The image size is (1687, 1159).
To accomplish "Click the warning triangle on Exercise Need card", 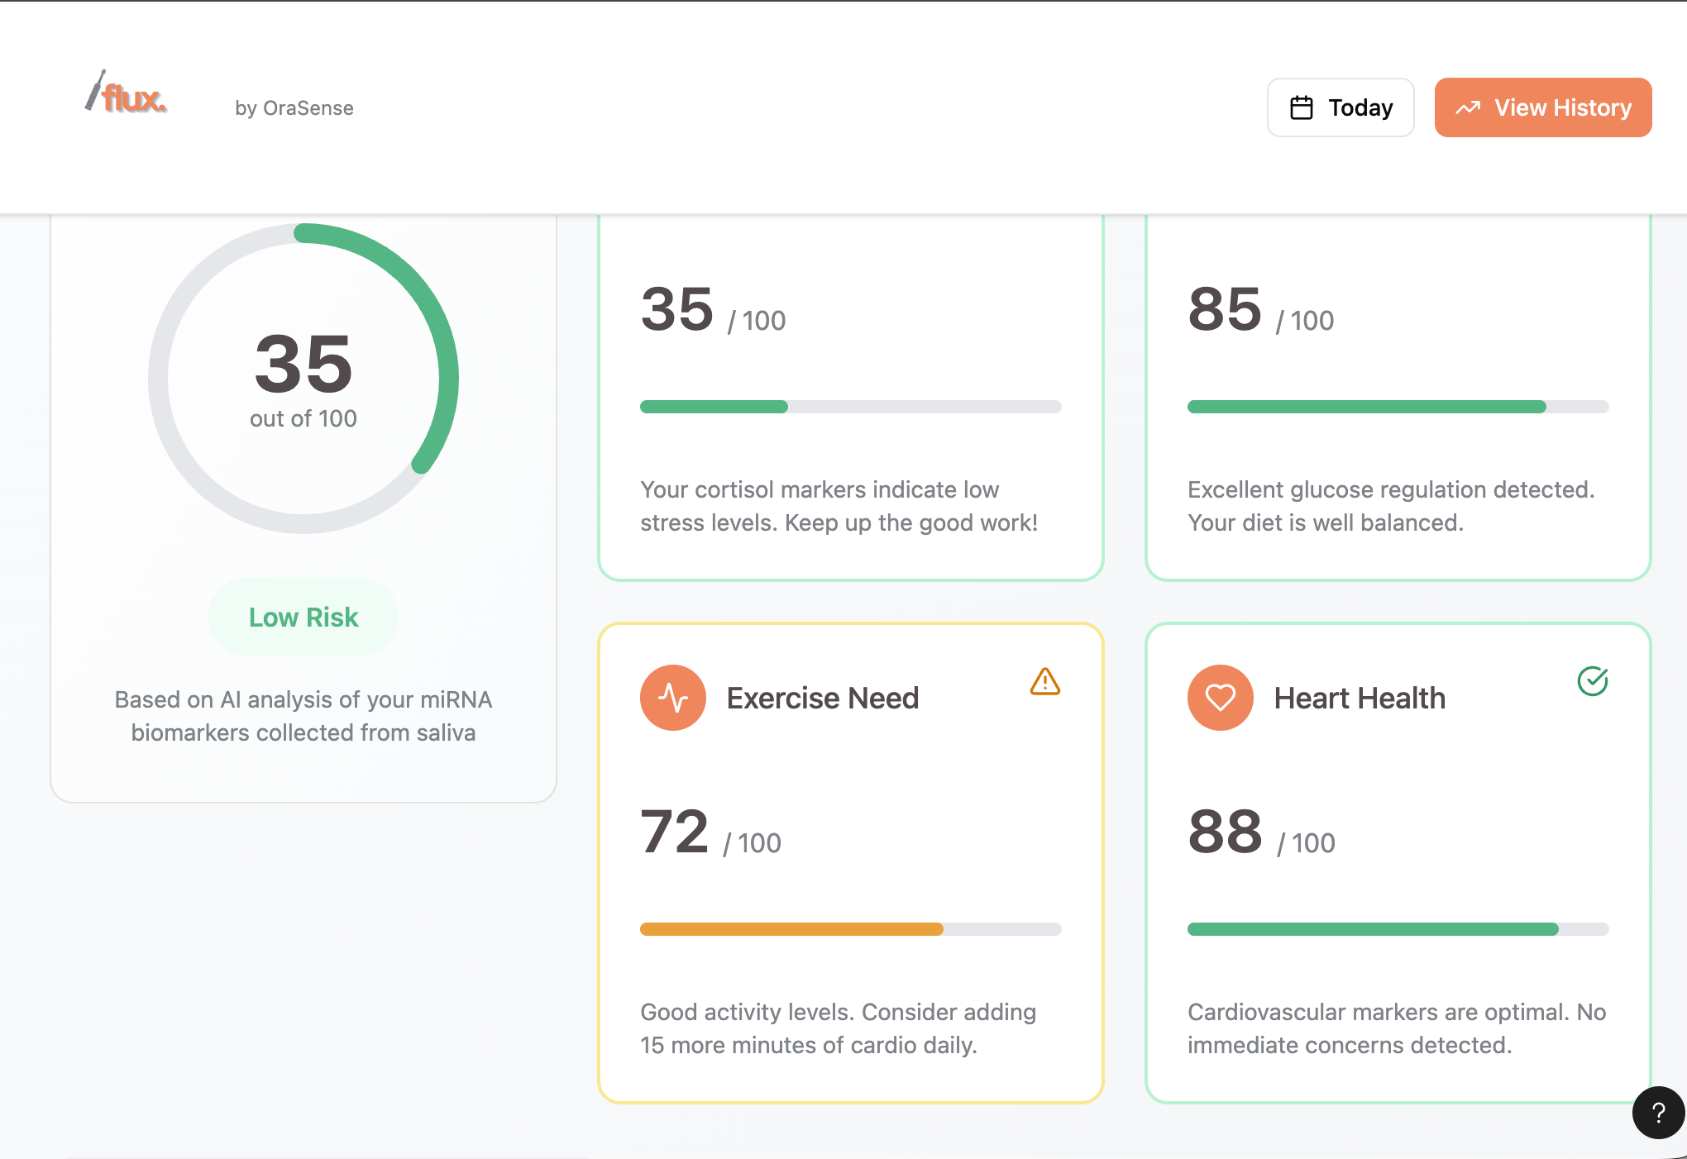I will tap(1046, 683).
